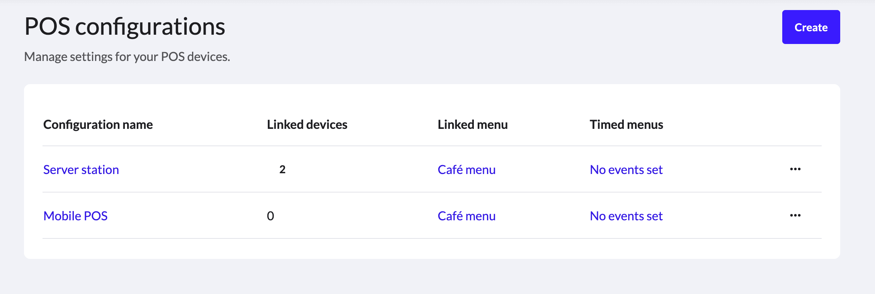Click the Linked menu column header
The width and height of the screenshot is (875, 294).
click(x=472, y=125)
